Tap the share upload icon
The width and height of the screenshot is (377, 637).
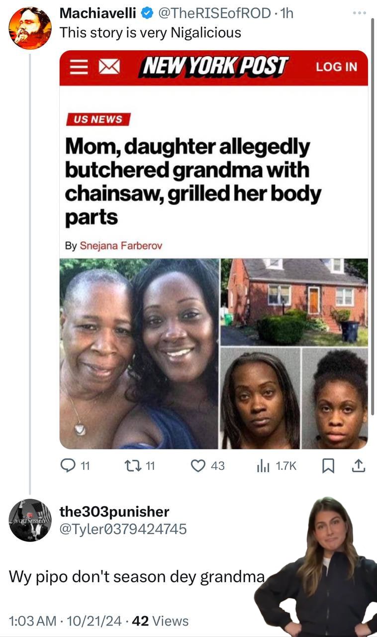tap(360, 465)
